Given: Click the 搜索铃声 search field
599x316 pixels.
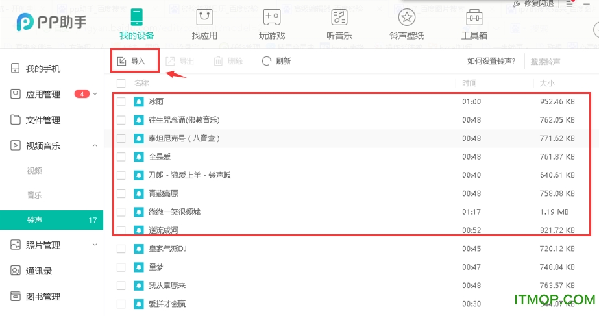Looking at the screenshot, I should click(561, 62).
